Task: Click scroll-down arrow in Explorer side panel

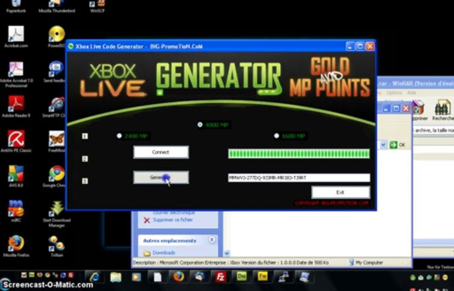Action: 227,253
